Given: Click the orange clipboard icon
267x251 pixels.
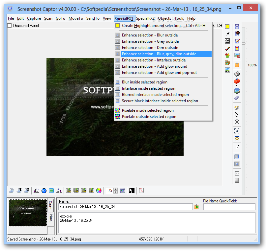Looking at the screenshot, I should pos(237,65).
